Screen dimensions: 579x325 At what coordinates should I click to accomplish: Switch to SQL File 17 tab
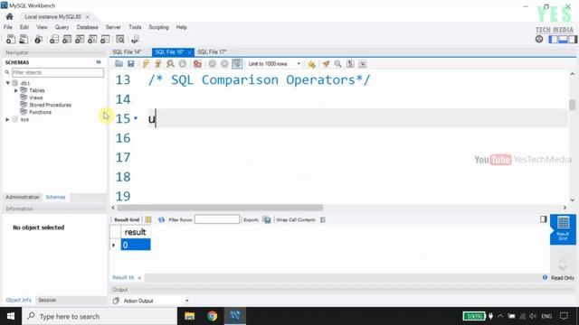(212, 52)
